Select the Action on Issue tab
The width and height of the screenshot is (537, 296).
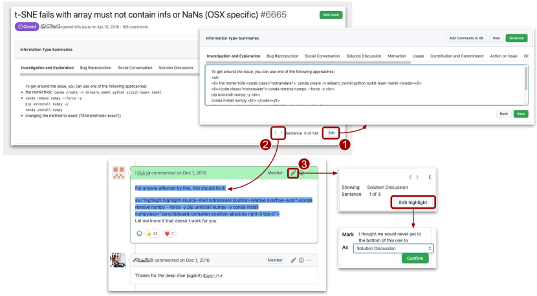pos(503,56)
